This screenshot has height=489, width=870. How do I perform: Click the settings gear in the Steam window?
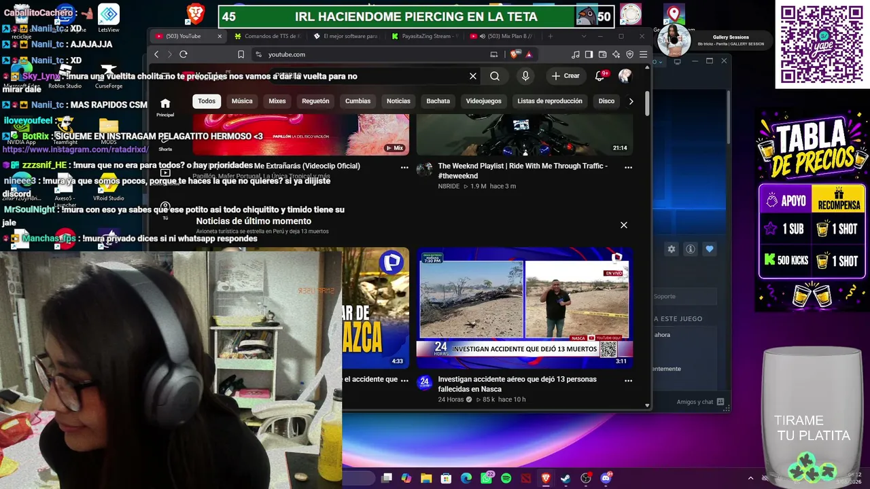coord(672,249)
